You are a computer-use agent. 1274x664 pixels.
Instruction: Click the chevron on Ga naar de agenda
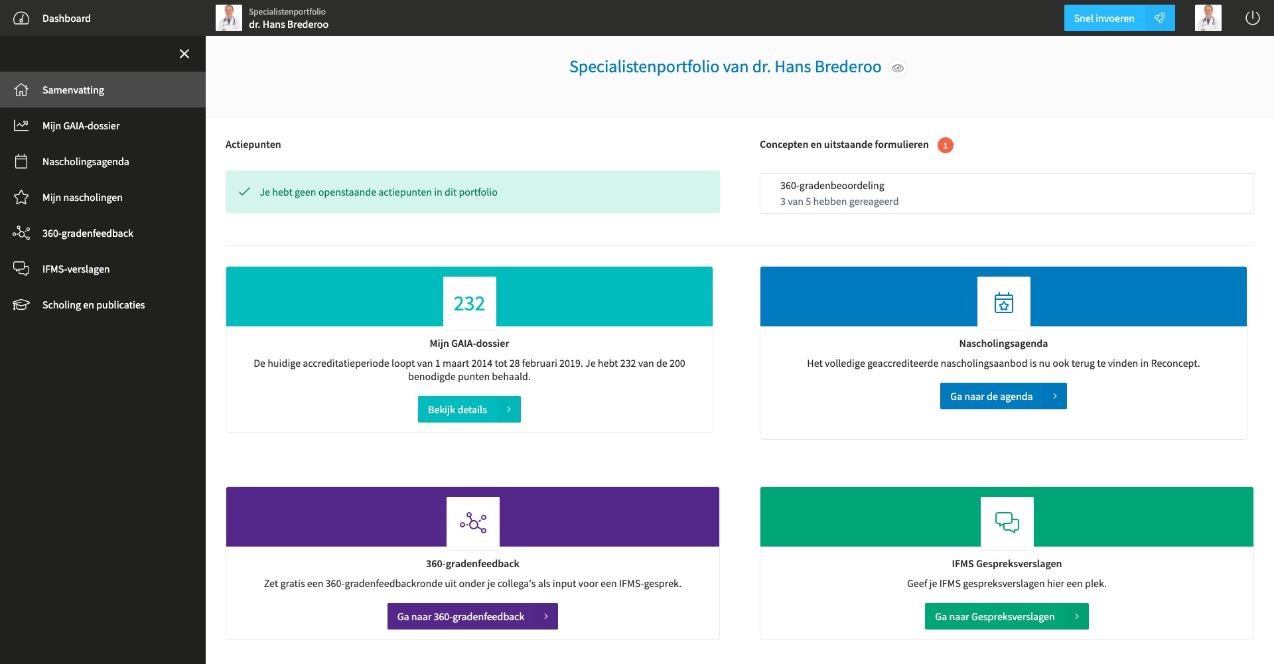coord(1054,396)
